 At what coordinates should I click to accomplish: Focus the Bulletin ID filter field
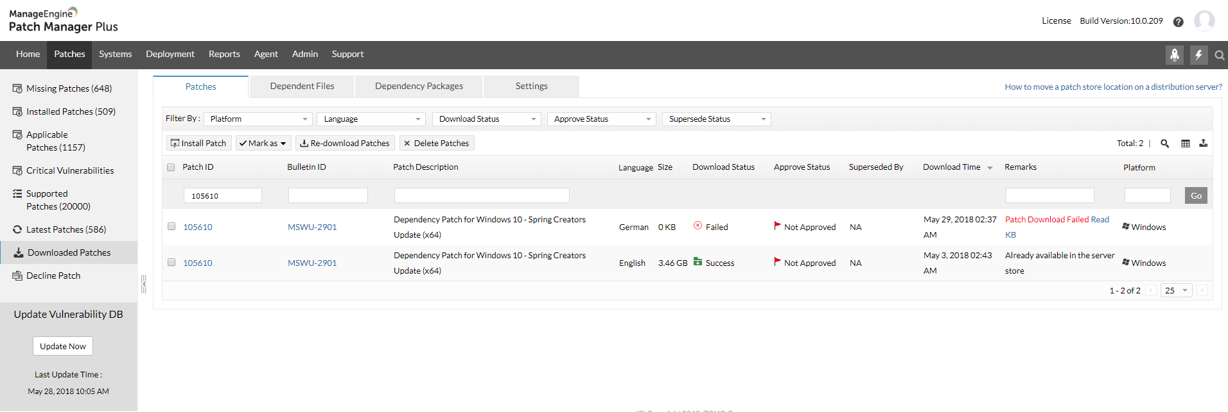pyautogui.click(x=328, y=195)
